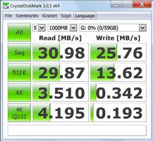Click the Write [MB/s] column header
This screenshot has width=153, height=141.
118,38
